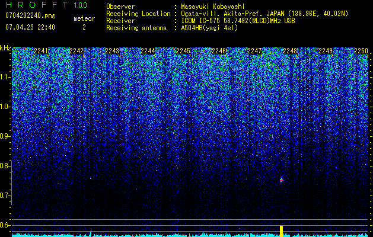
Task: Click the 2249 time marker
Action: (x=326, y=51)
